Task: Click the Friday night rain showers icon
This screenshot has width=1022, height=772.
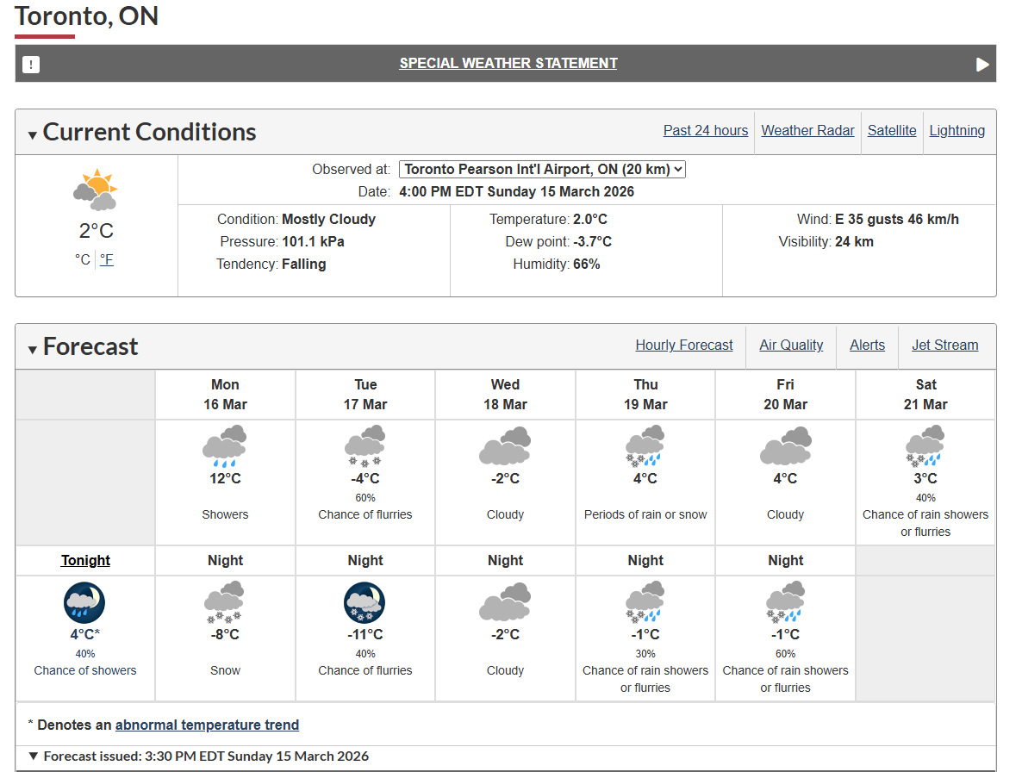Action: tap(785, 602)
